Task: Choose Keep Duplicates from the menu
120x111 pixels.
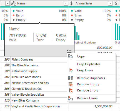Action: tap(91, 64)
